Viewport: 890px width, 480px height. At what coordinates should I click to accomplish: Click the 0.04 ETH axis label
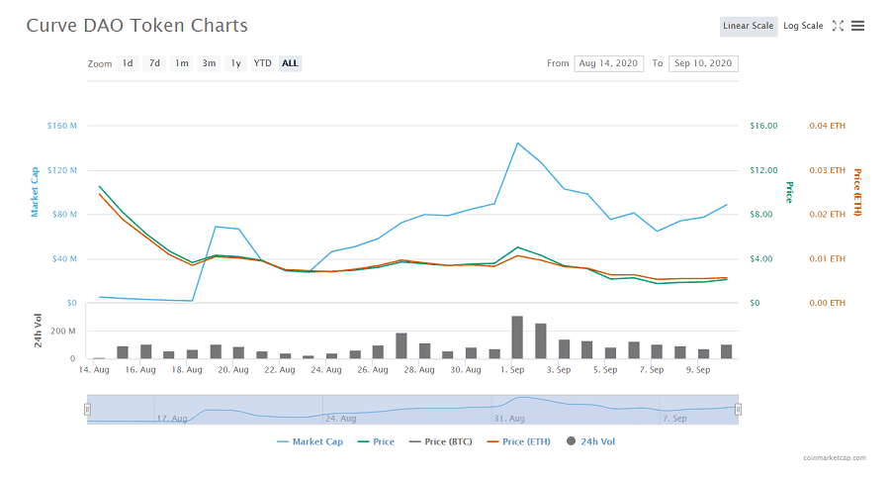tap(827, 126)
